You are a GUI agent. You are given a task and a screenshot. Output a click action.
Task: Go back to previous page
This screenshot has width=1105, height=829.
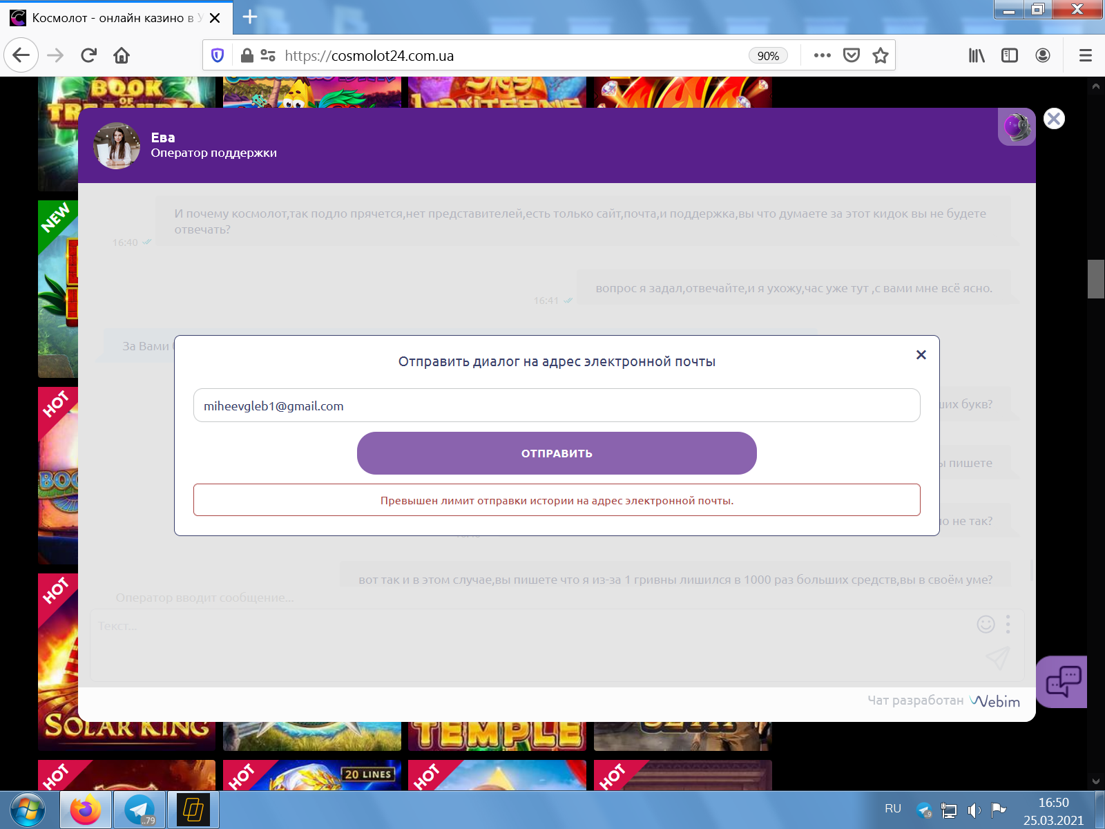pyautogui.click(x=21, y=55)
